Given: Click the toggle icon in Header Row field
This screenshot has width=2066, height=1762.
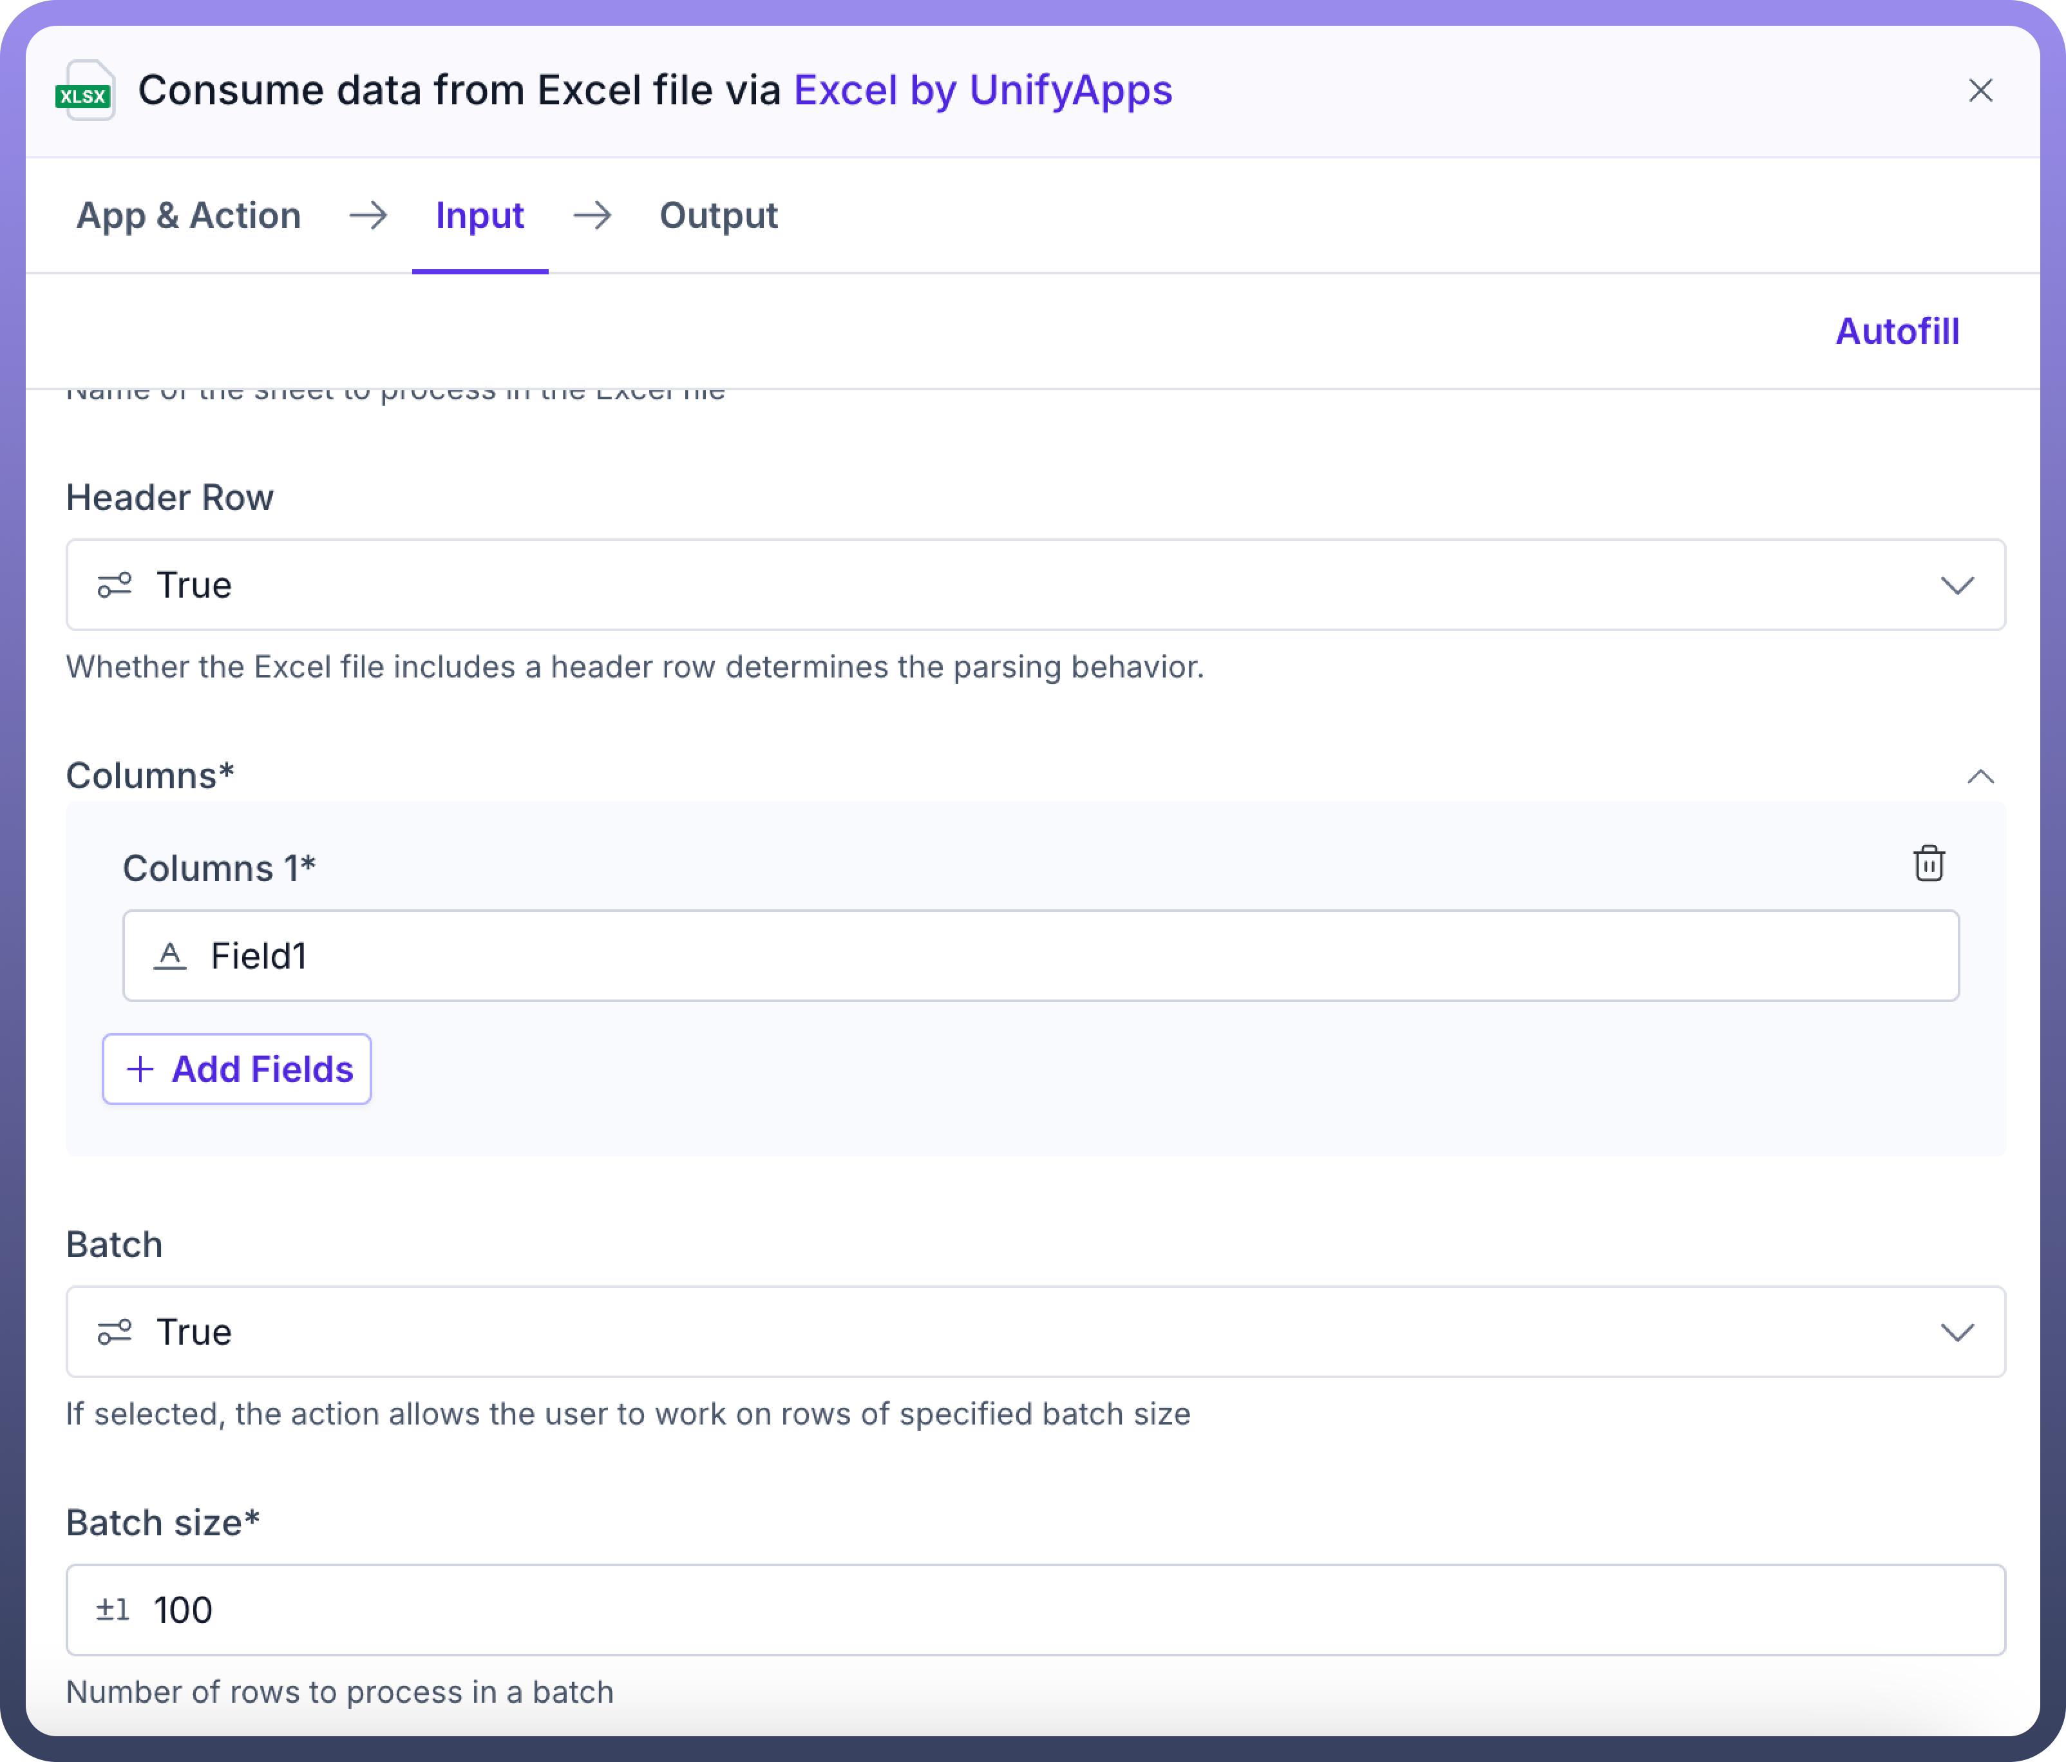Looking at the screenshot, I should (115, 585).
